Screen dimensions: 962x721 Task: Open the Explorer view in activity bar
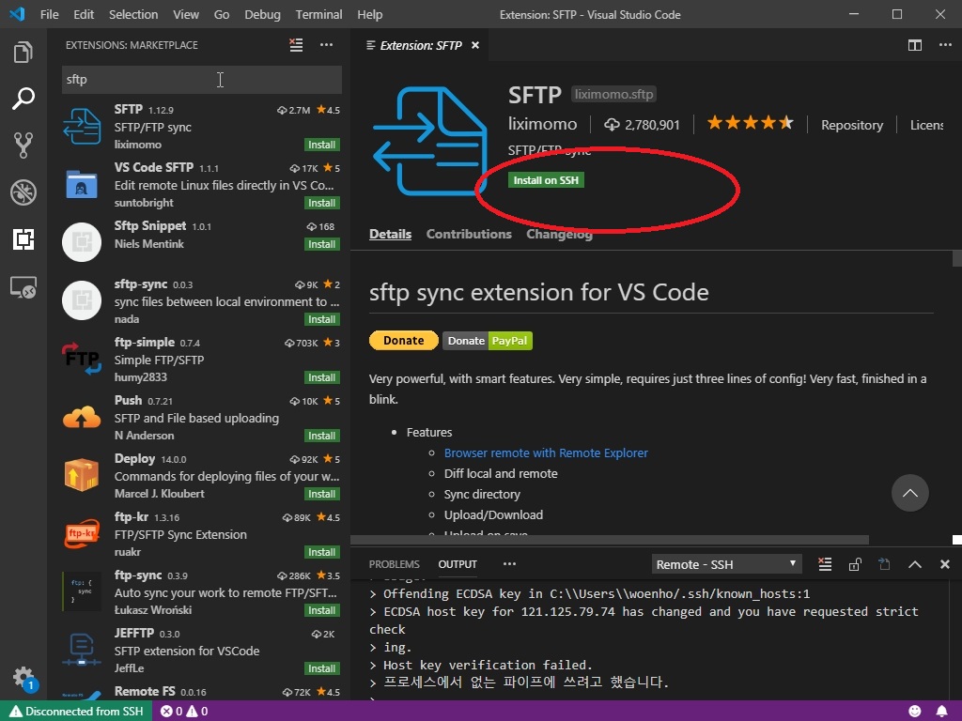[x=23, y=53]
